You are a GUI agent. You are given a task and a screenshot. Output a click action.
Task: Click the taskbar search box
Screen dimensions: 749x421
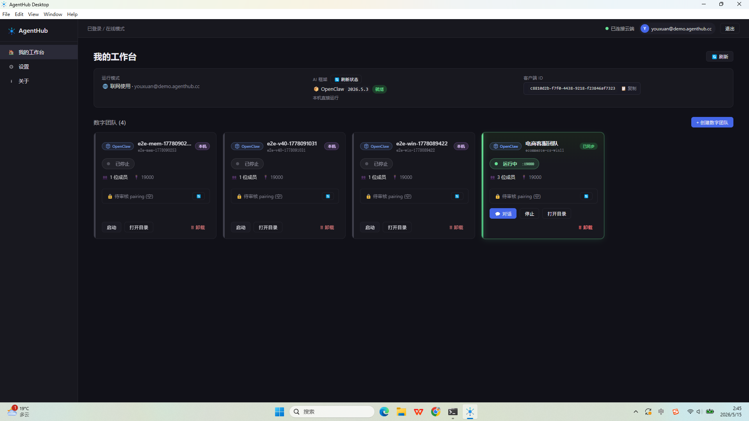332,412
